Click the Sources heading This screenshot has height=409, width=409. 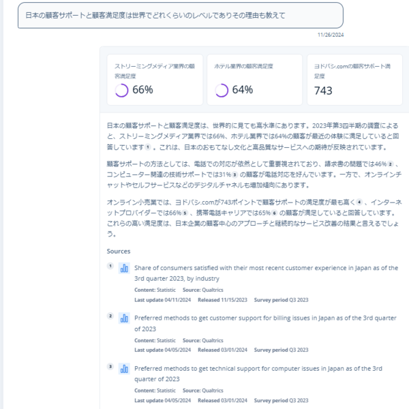119,251
